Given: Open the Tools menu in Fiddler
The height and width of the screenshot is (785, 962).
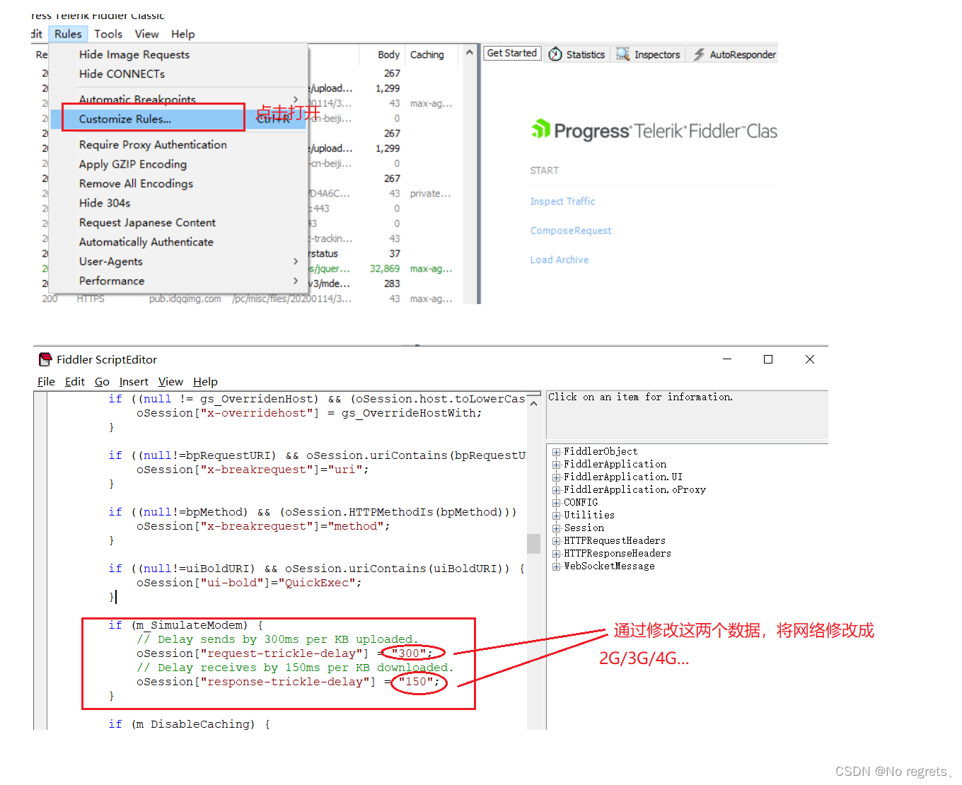Looking at the screenshot, I should pyautogui.click(x=108, y=34).
